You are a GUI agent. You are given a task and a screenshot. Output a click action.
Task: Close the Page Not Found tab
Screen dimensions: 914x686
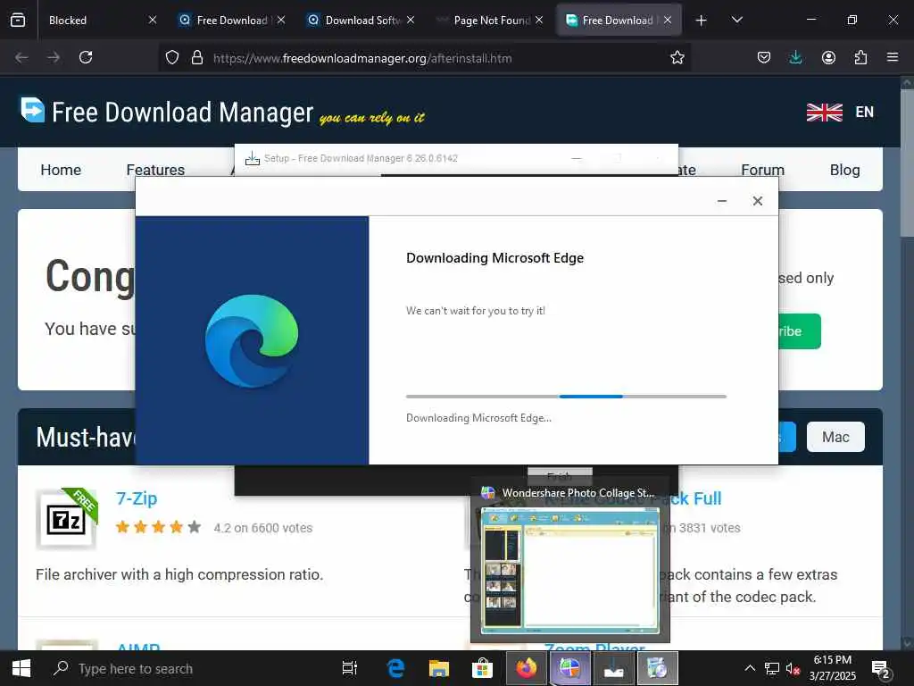[x=539, y=20]
